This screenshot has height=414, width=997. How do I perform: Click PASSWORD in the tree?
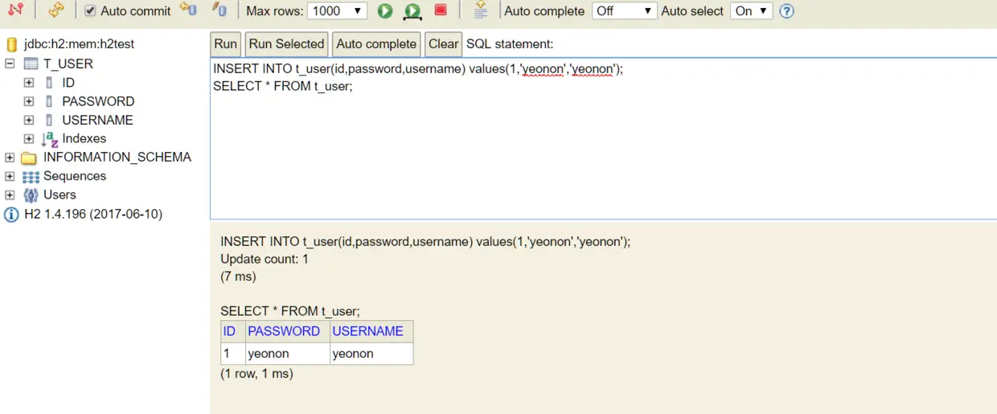tap(98, 101)
